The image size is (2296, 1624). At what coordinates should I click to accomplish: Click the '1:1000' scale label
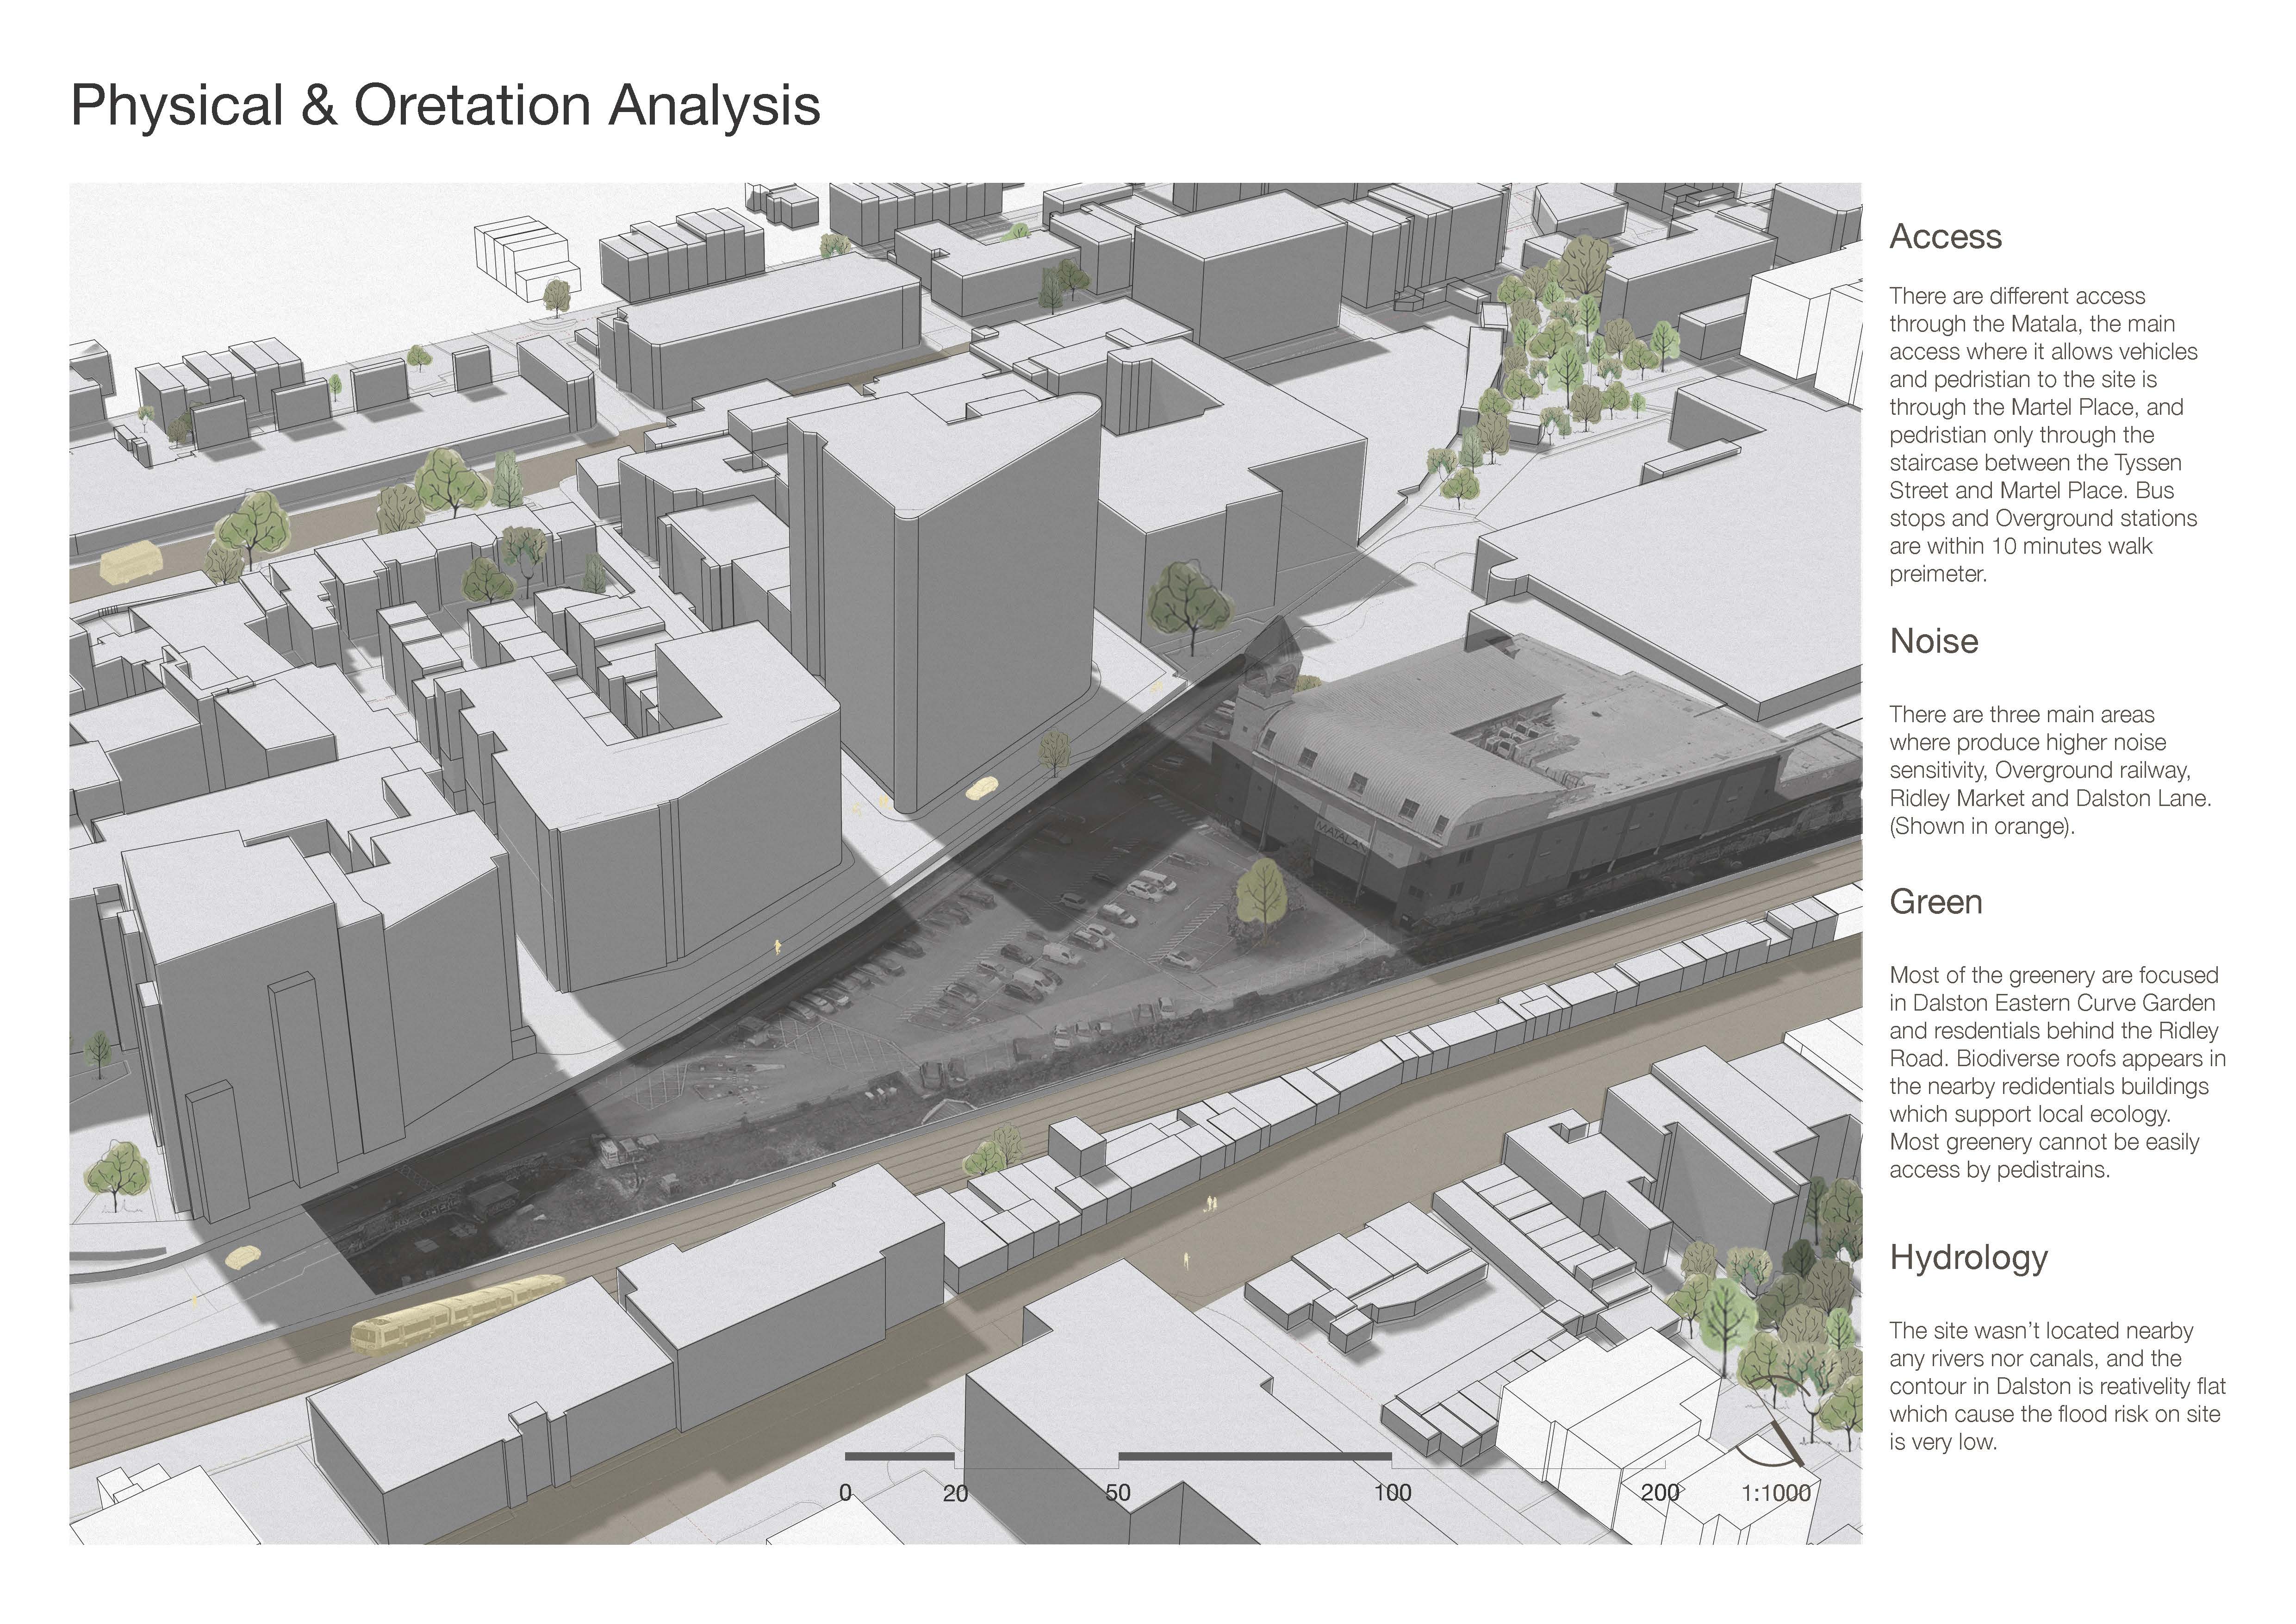click(x=1775, y=1493)
